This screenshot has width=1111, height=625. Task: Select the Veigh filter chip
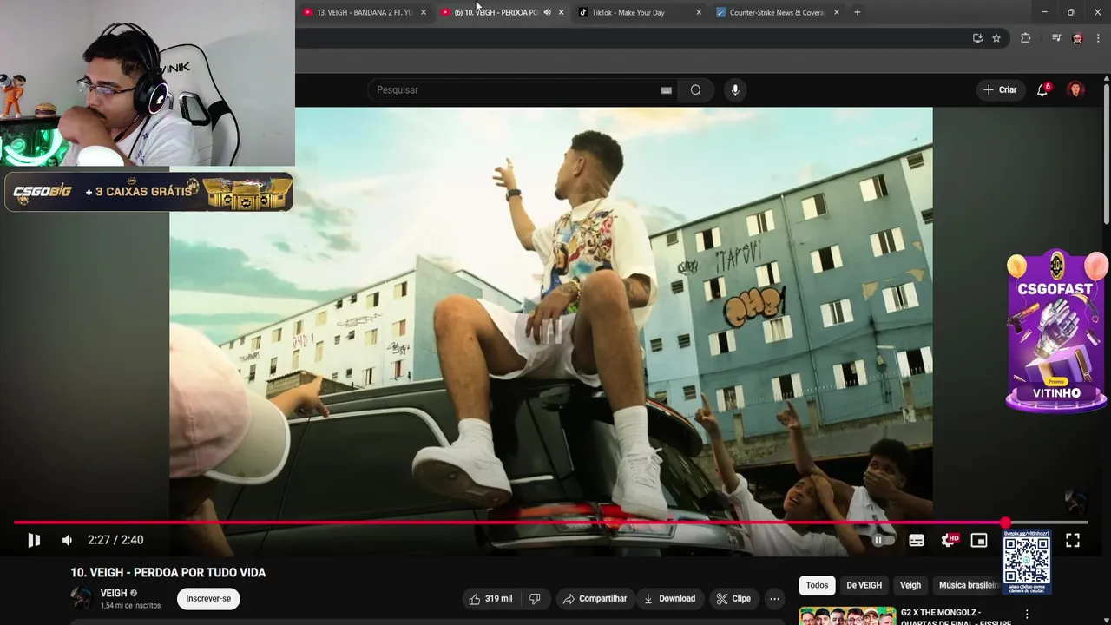(910, 585)
